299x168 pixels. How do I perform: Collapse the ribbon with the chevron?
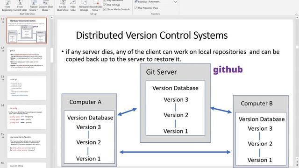[296, 14]
